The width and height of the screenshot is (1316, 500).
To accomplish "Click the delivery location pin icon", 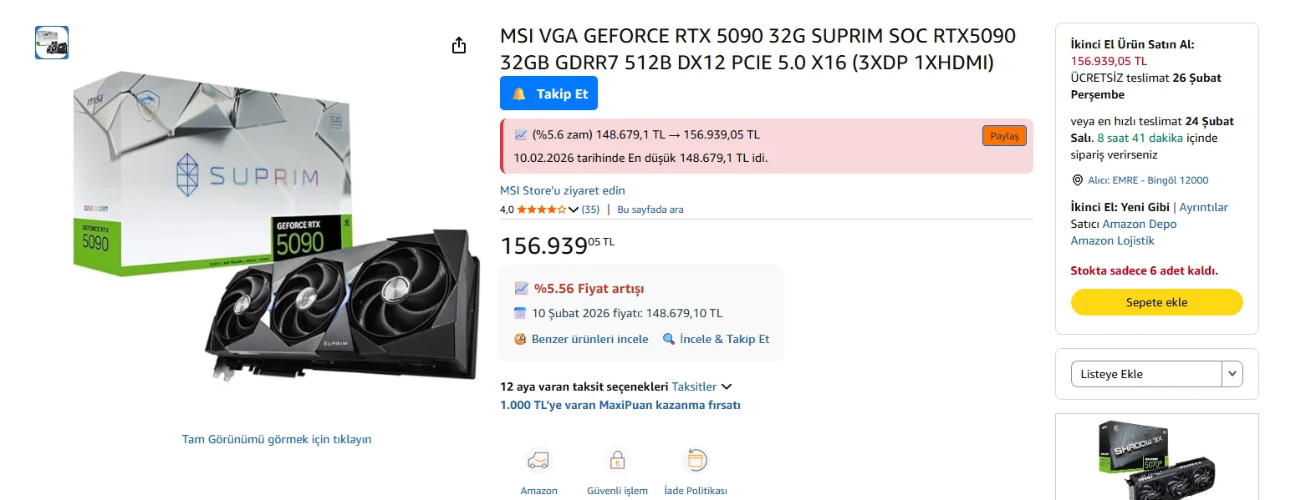I will tap(1078, 180).
